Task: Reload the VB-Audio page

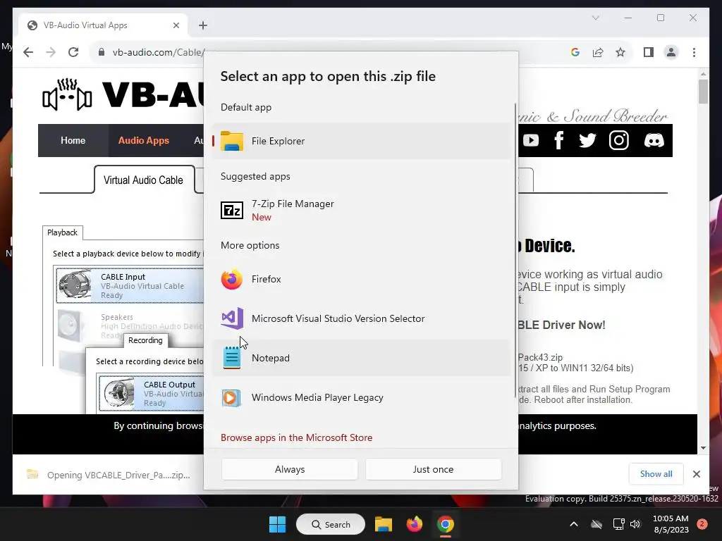Action: 73,52
